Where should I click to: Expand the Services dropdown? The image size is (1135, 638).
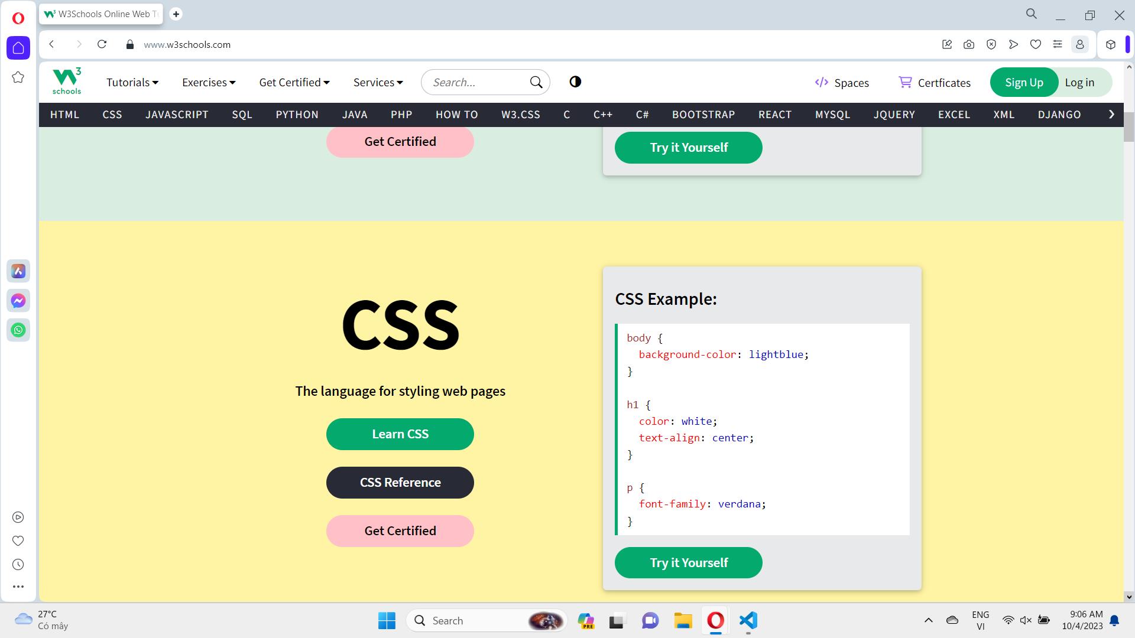point(378,83)
